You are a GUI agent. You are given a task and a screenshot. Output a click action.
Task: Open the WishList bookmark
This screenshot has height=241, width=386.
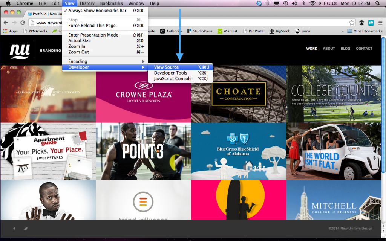tap(227, 31)
